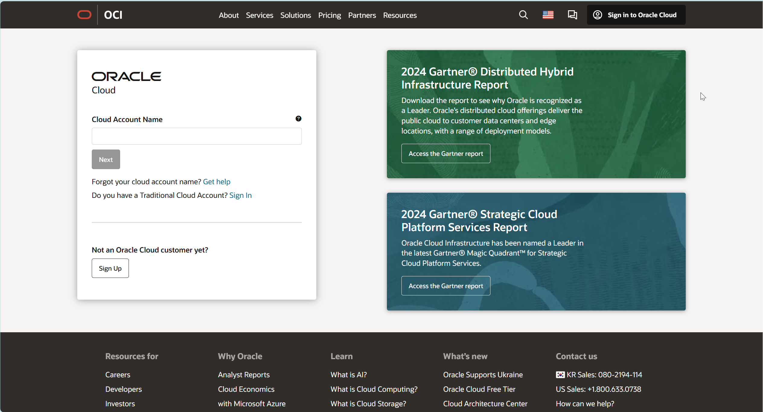Screen dimensions: 763x412
Task: Open What is Cloud Computing? link
Action: pyautogui.click(x=374, y=389)
